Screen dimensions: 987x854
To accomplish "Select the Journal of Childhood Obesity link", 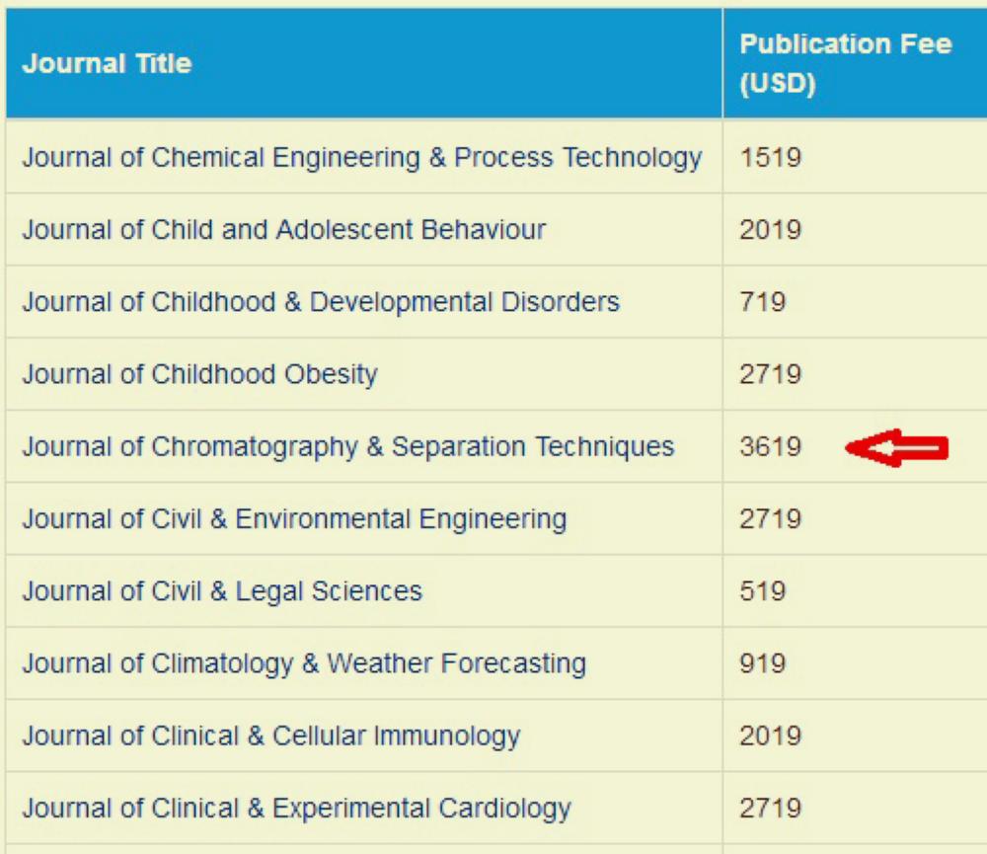I will pyautogui.click(x=199, y=374).
